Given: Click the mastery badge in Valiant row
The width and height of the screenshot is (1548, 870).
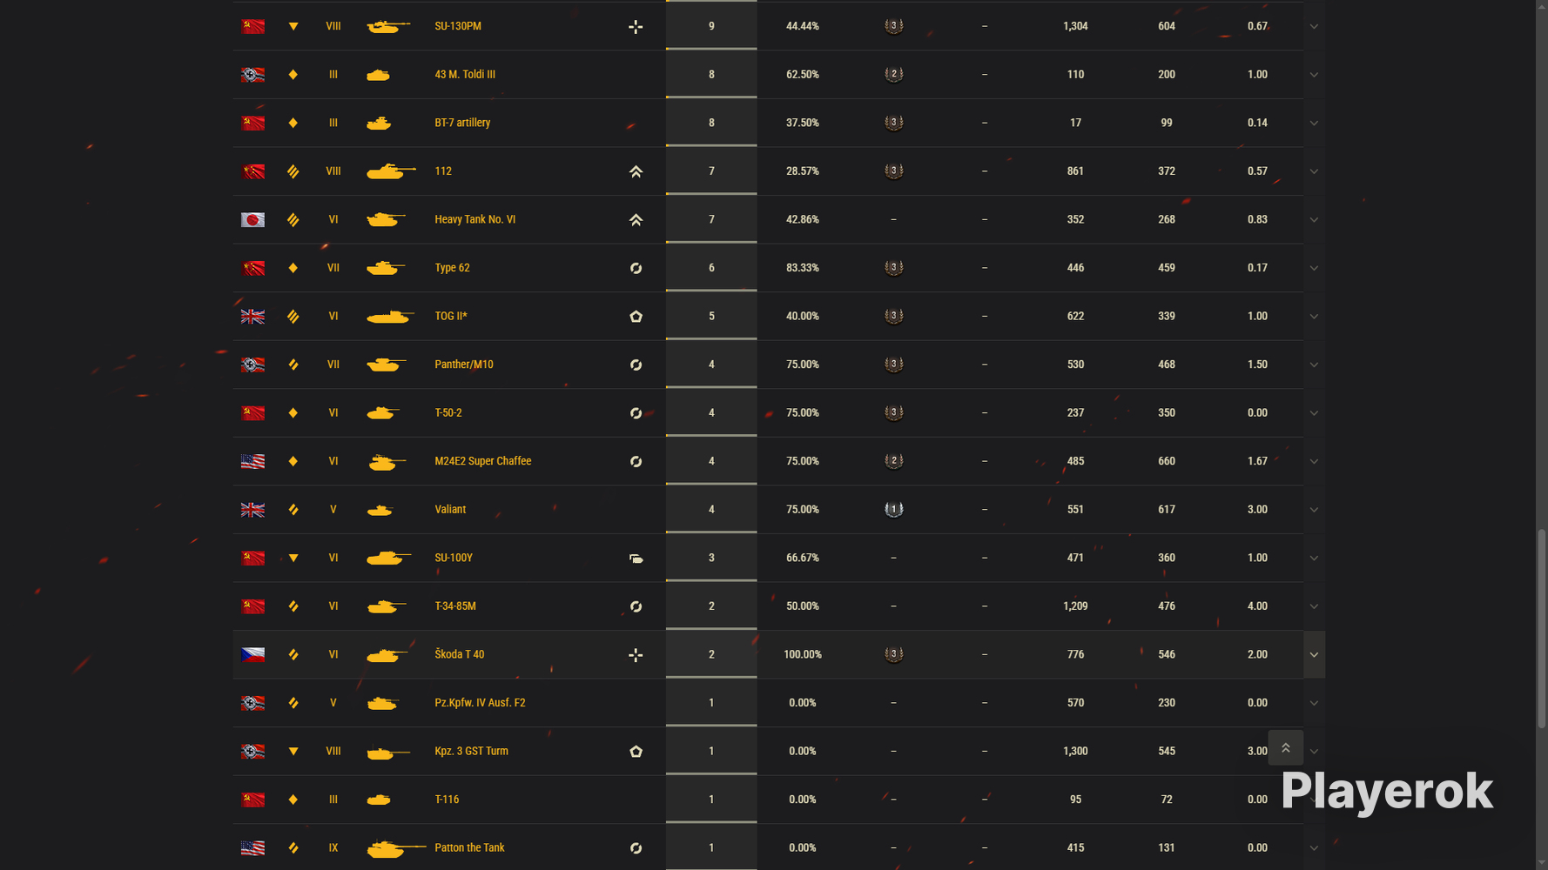Looking at the screenshot, I should coord(893,509).
